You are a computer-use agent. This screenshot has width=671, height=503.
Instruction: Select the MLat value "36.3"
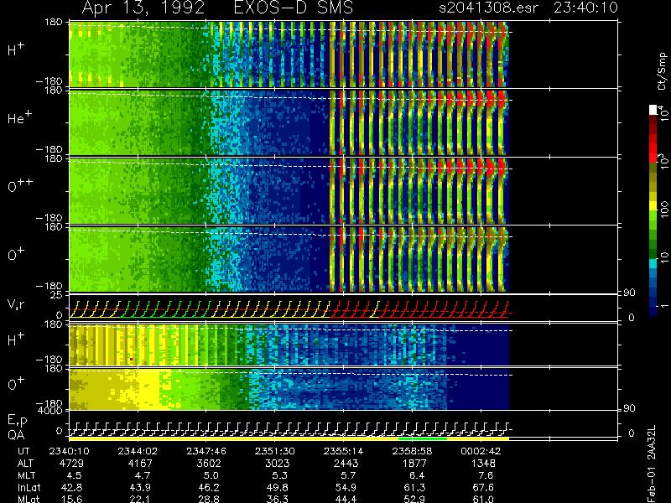[x=278, y=499]
